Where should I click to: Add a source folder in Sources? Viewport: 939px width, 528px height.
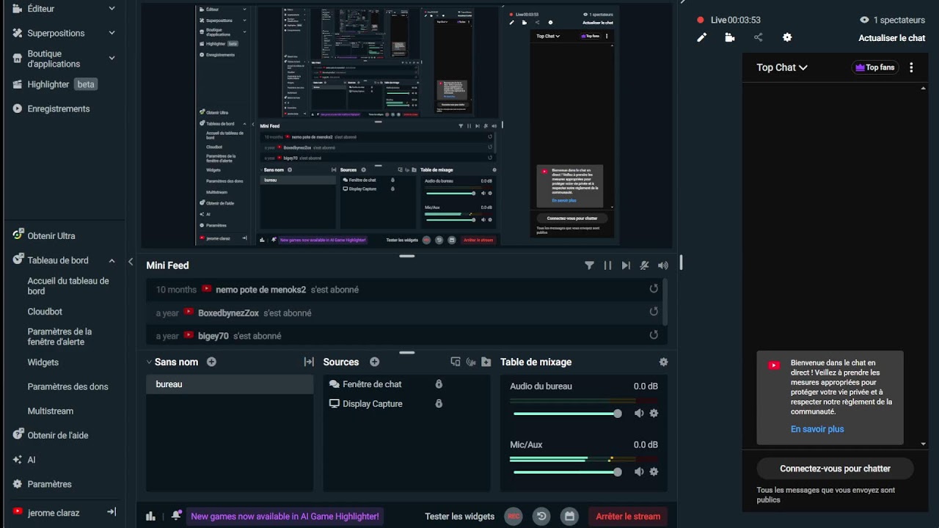[x=486, y=362]
